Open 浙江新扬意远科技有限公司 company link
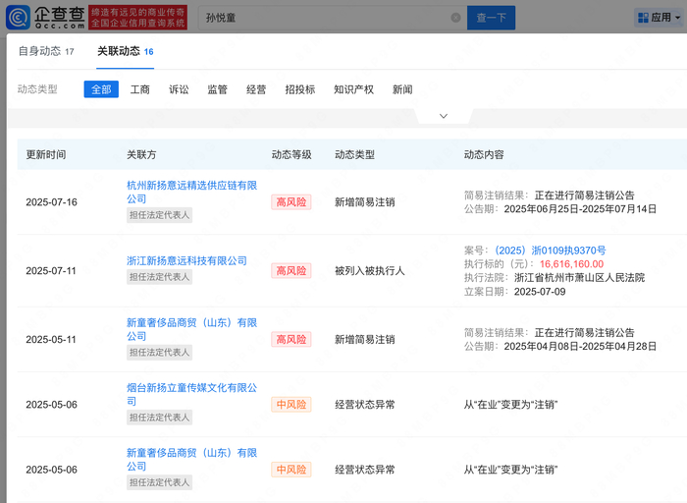 186,260
